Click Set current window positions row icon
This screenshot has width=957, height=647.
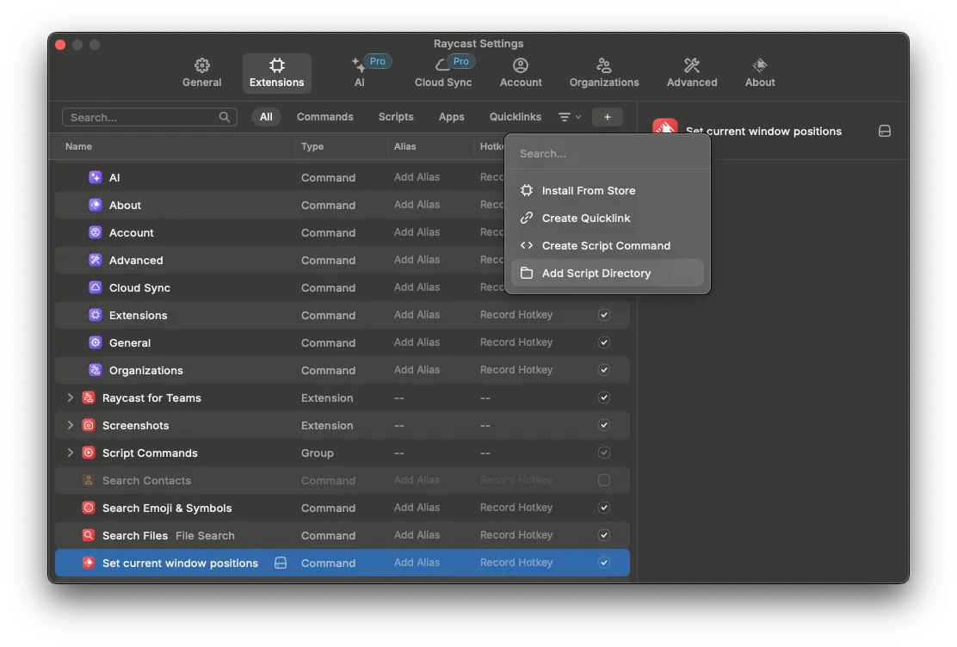click(x=89, y=563)
